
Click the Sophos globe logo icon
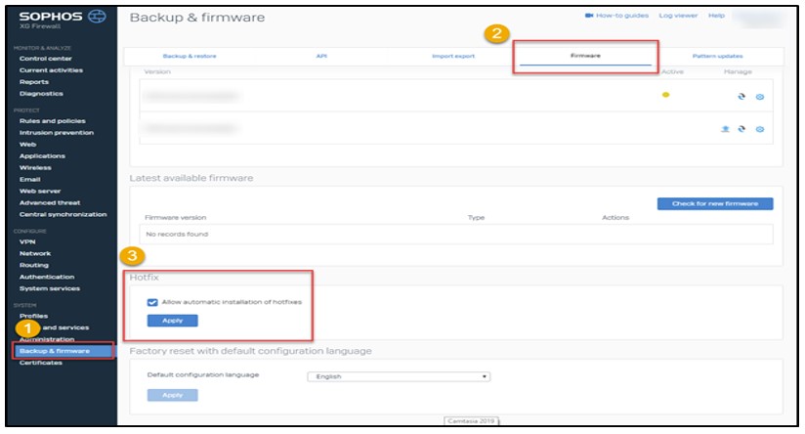click(97, 17)
